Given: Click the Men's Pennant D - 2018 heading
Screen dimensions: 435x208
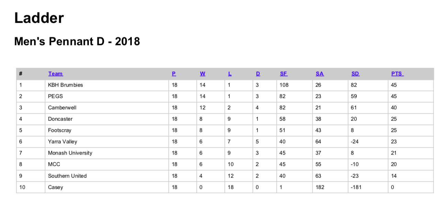Looking at the screenshot, I should [77, 42].
